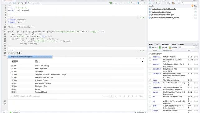The image size is (200, 113).
Task: Collapse the code chunk fold arrow at line 6
Action: [x=7, y=18]
